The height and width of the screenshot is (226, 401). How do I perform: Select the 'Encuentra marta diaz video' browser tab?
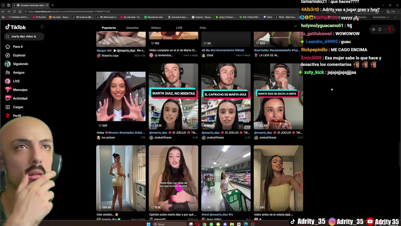30,5
